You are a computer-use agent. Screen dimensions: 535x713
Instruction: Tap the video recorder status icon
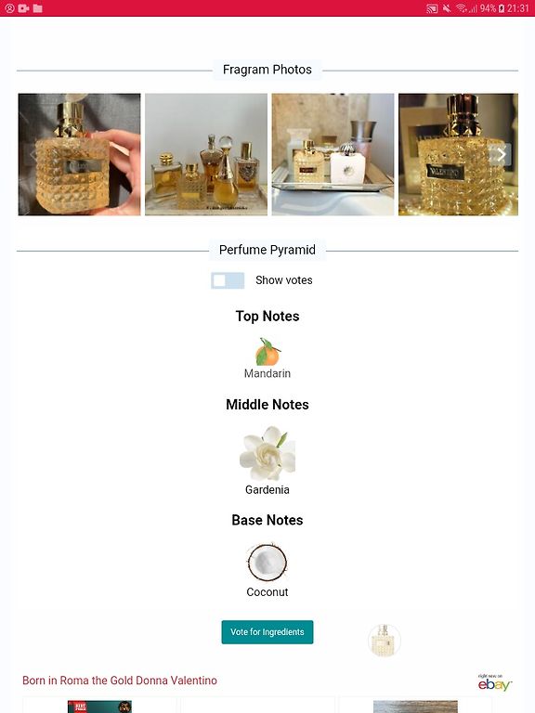(x=23, y=8)
